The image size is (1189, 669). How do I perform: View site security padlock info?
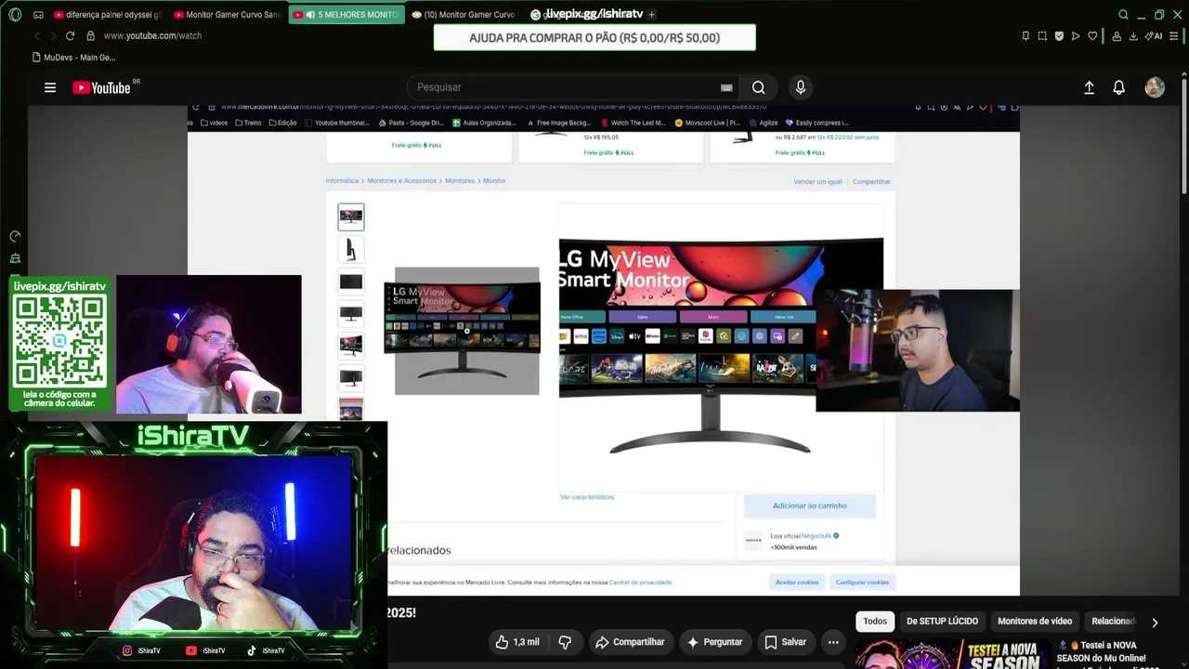[x=90, y=35]
